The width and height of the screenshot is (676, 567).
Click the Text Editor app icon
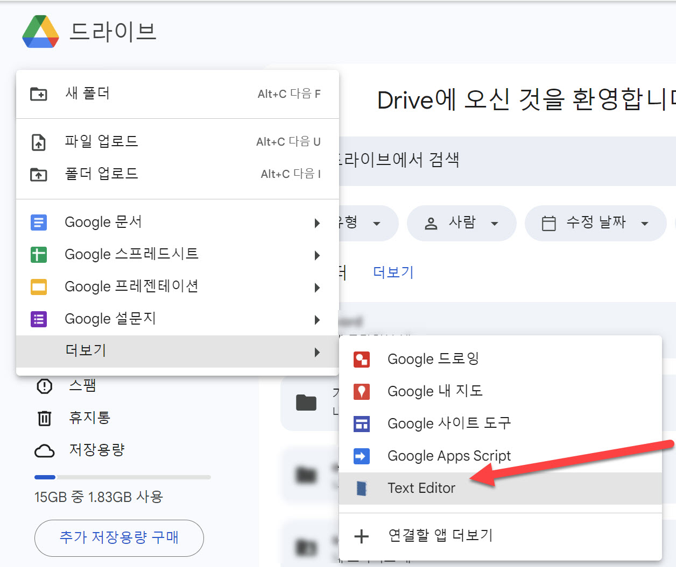[362, 489]
